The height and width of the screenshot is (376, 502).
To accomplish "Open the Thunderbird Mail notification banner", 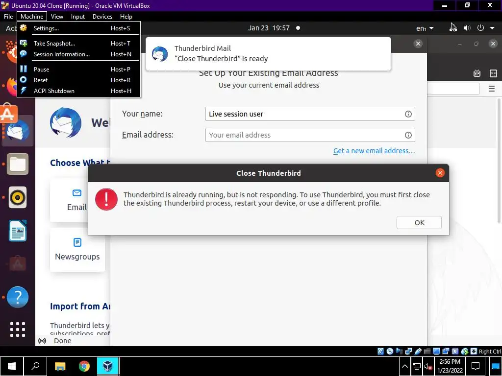I will (268, 53).
